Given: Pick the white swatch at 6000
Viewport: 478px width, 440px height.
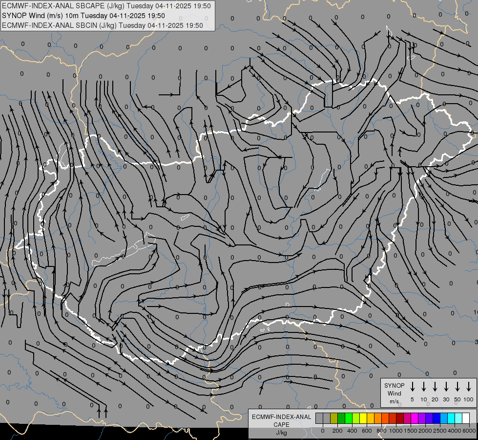Looking at the screenshot, I should click(x=466, y=418).
